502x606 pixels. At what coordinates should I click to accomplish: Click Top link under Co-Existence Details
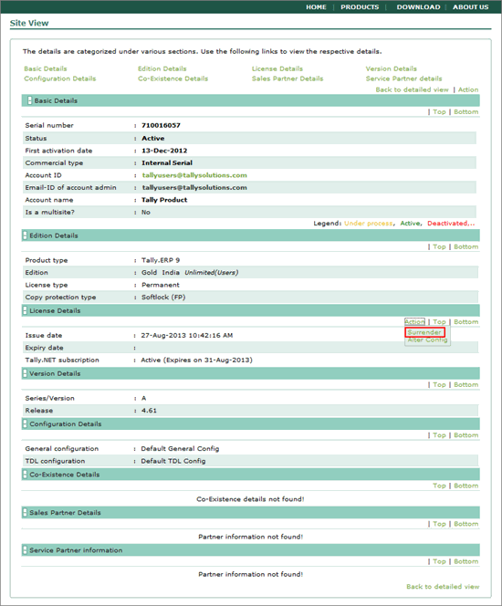point(439,486)
